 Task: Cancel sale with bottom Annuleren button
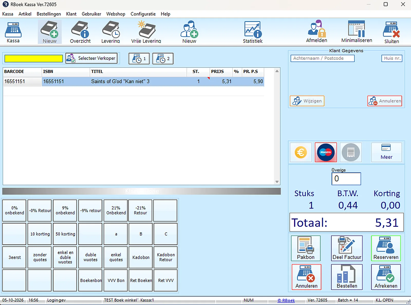pyautogui.click(x=306, y=277)
